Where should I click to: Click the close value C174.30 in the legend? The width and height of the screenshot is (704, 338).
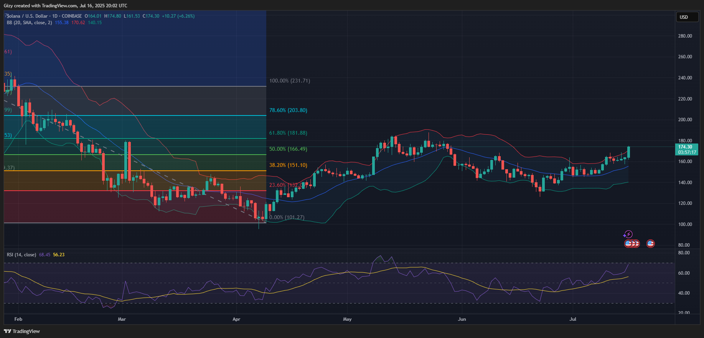point(151,16)
